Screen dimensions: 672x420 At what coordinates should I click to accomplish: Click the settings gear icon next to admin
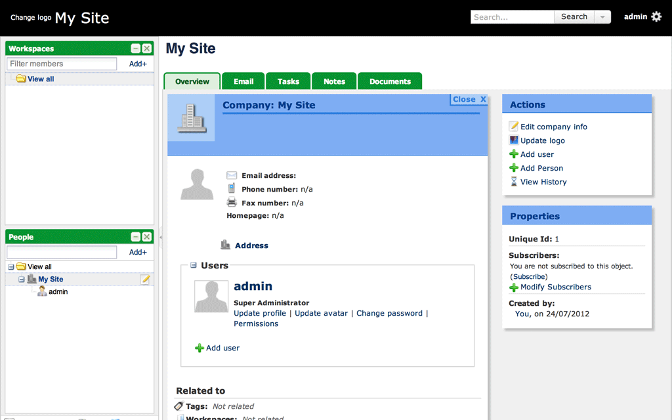656,17
